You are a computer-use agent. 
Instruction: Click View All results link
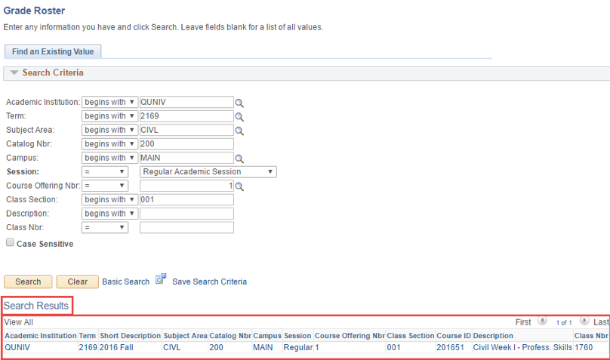[18, 322]
